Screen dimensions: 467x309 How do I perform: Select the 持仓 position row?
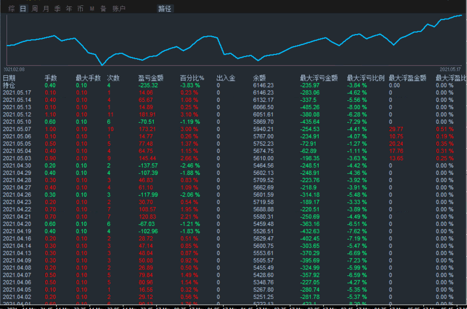pyautogui.click(x=9, y=85)
